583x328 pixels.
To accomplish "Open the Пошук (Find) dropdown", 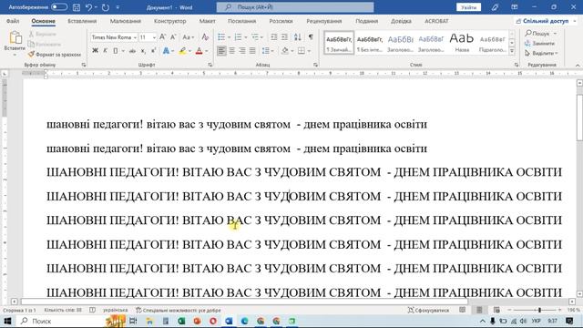I will point(555,34).
